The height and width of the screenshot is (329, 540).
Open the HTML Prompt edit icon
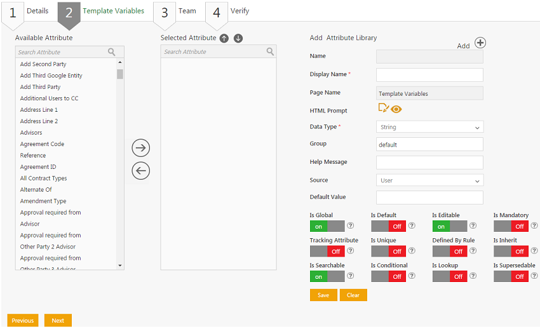pyautogui.click(x=383, y=109)
